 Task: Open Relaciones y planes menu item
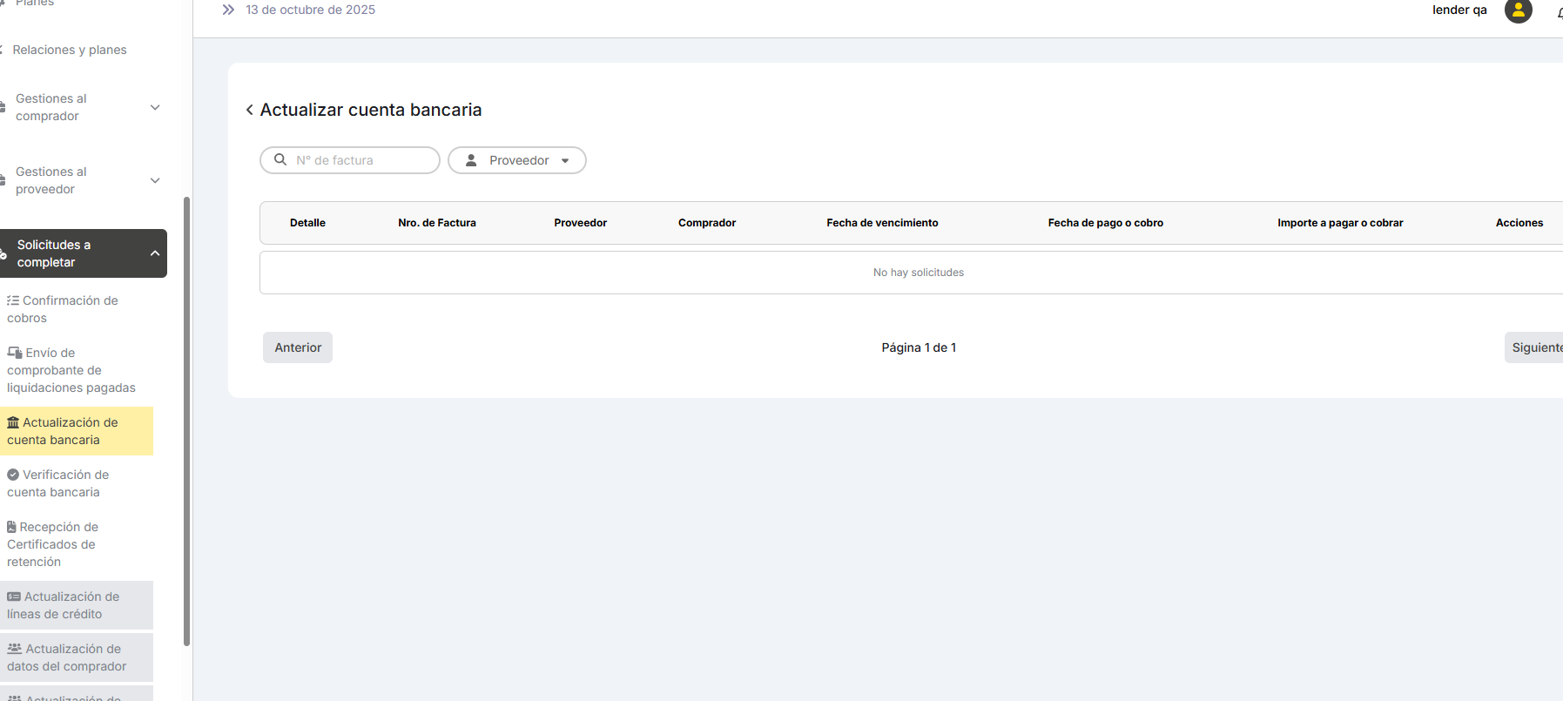click(x=70, y=50)
